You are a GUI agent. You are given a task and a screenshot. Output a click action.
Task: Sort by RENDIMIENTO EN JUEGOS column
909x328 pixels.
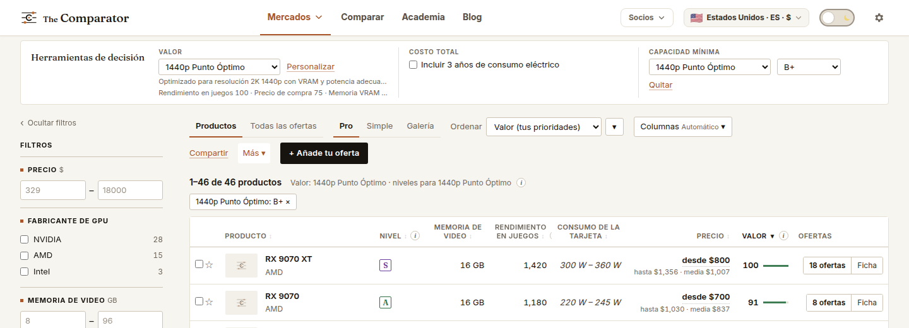[x=521, y=231]
